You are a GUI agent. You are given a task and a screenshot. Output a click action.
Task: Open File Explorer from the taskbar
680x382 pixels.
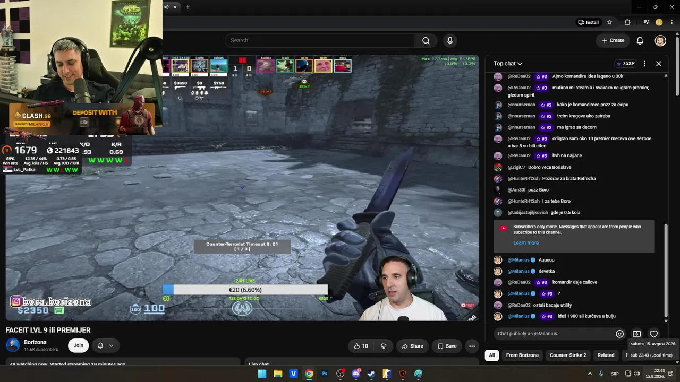tap(278, 374)
